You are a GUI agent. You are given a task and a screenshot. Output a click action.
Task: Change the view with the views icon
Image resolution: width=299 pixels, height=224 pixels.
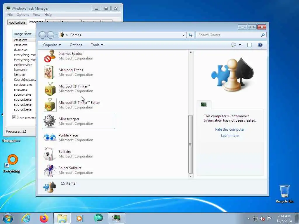234,45
